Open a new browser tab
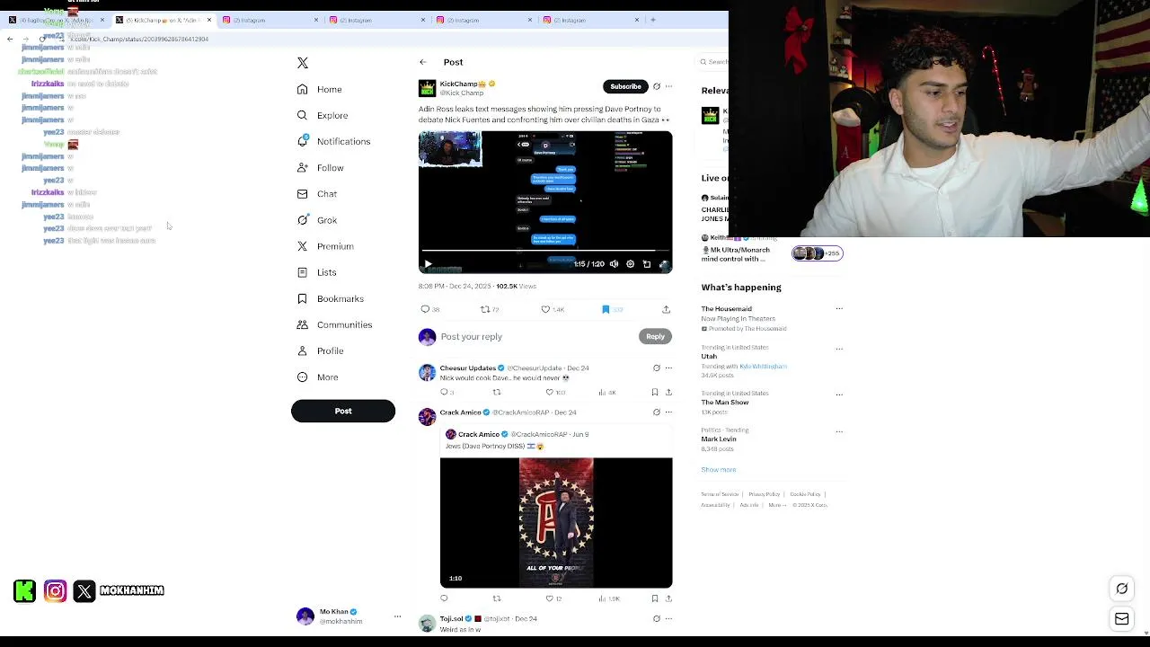1150x647 pixels. point(653,20)
